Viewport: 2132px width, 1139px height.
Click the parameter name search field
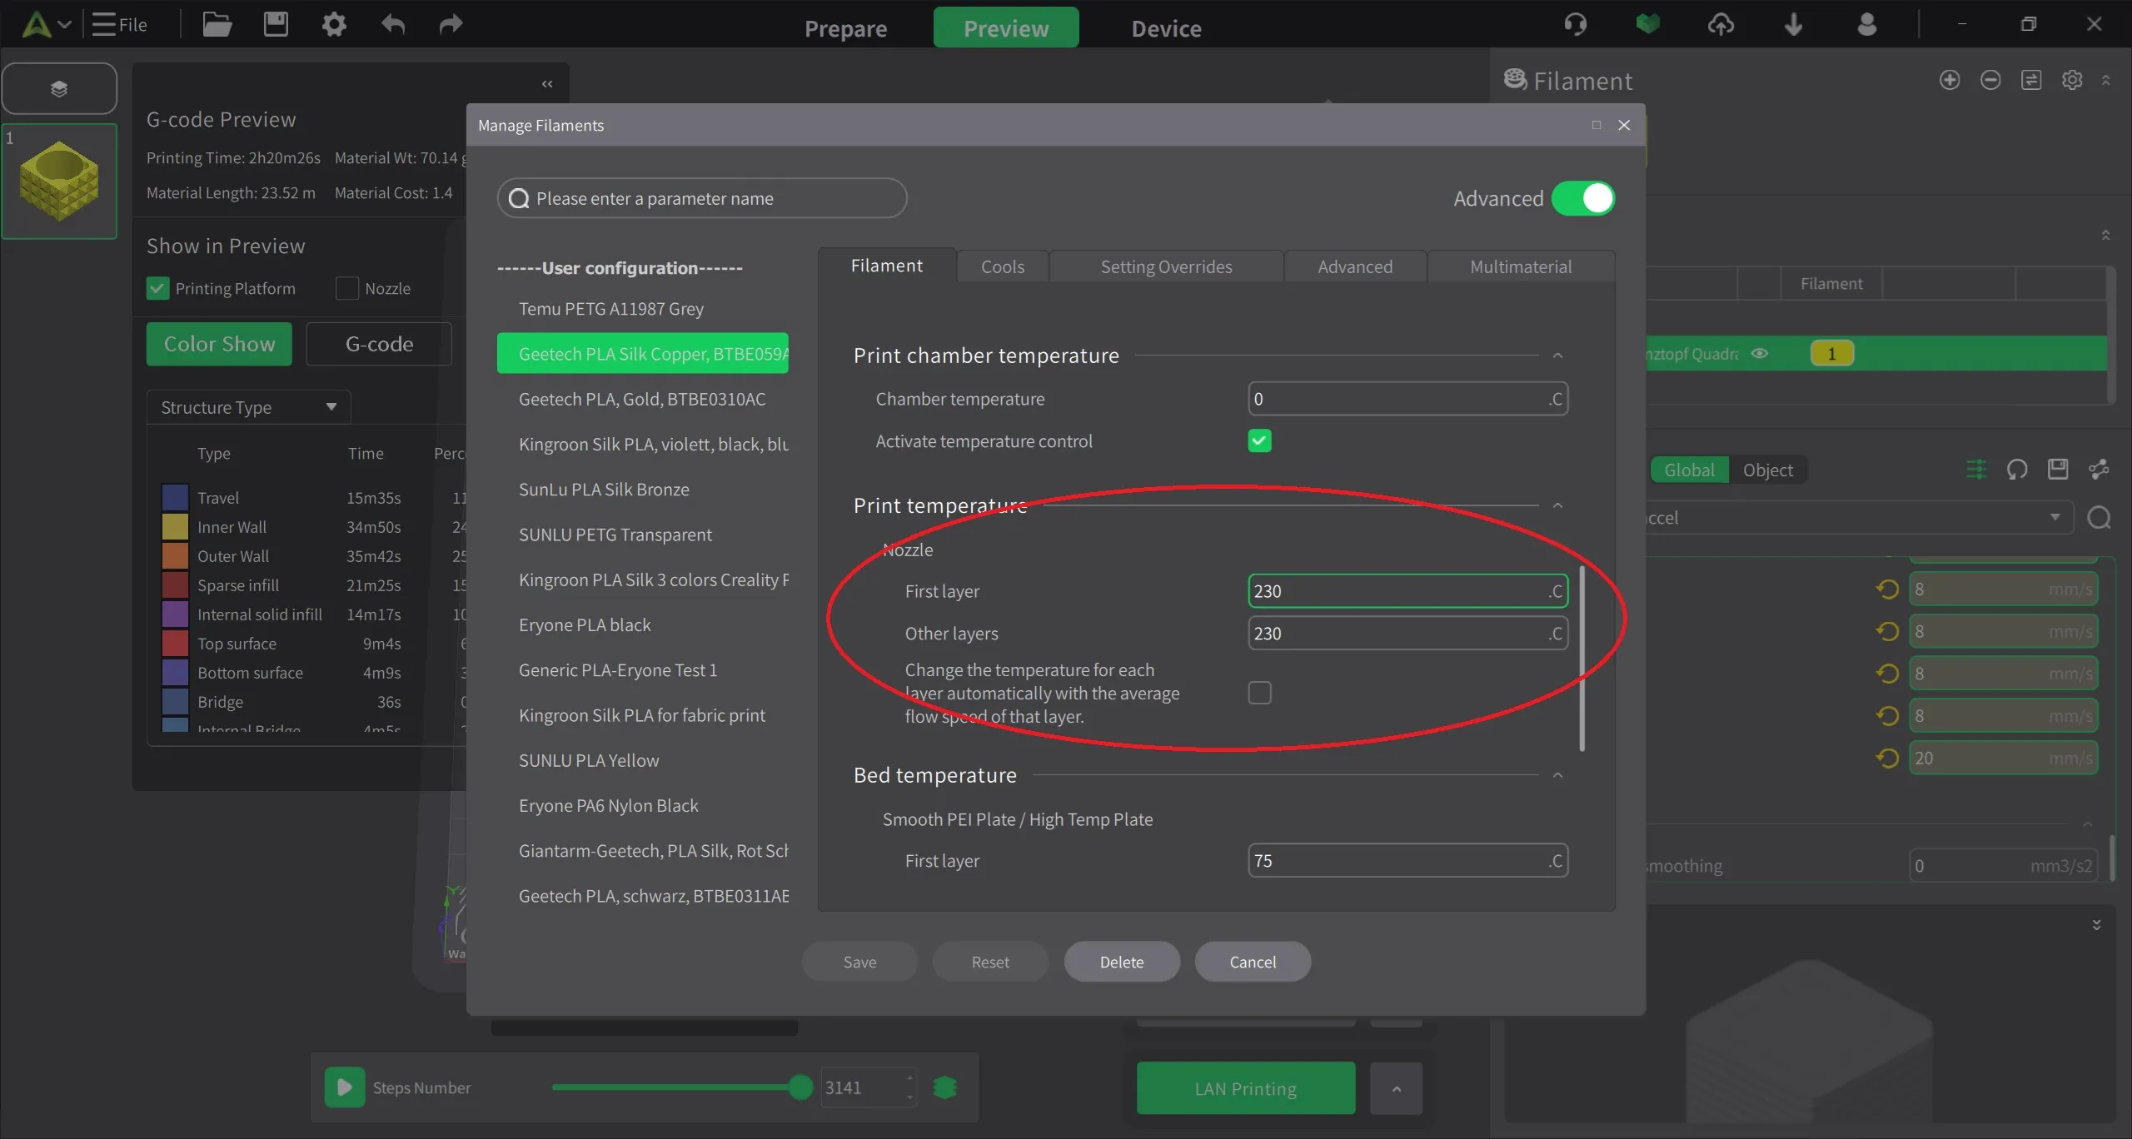(701, 199)
